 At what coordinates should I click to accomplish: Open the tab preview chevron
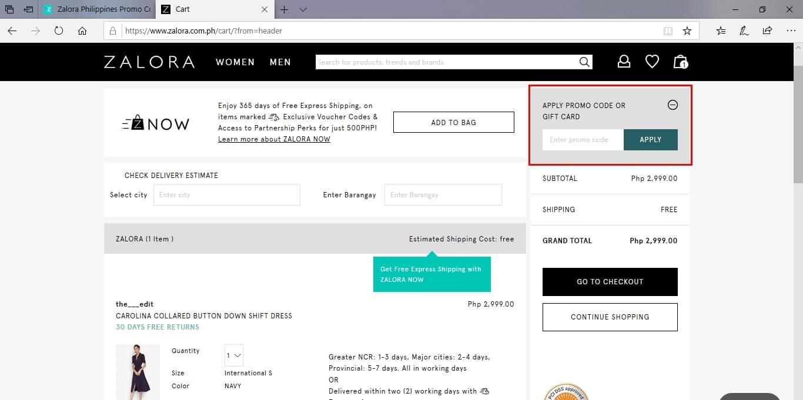(303, 9)
